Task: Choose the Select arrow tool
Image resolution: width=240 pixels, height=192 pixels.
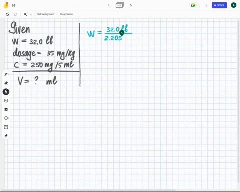Action: click(x=6, y=92)
